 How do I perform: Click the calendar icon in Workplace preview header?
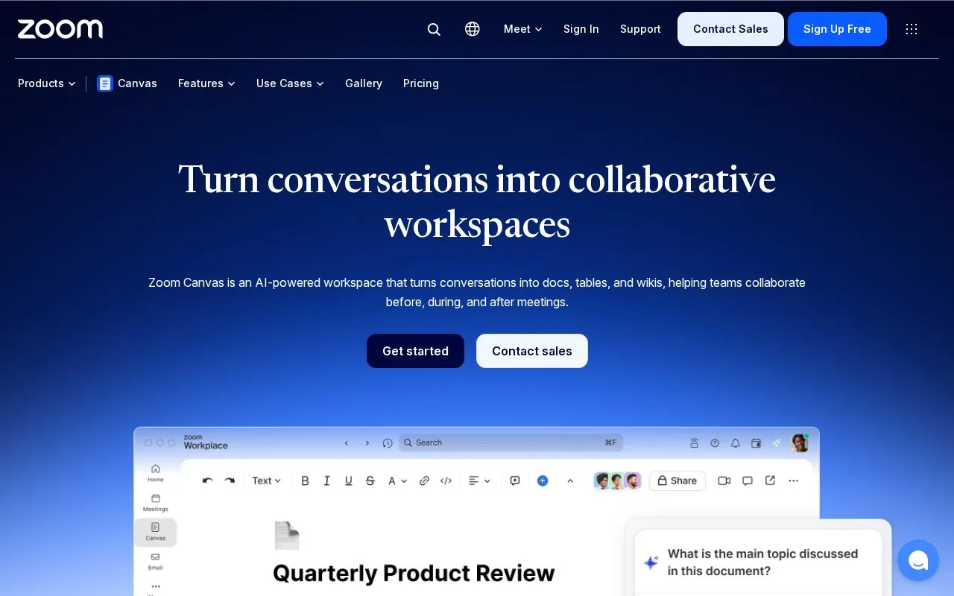[x=756, y=443]
